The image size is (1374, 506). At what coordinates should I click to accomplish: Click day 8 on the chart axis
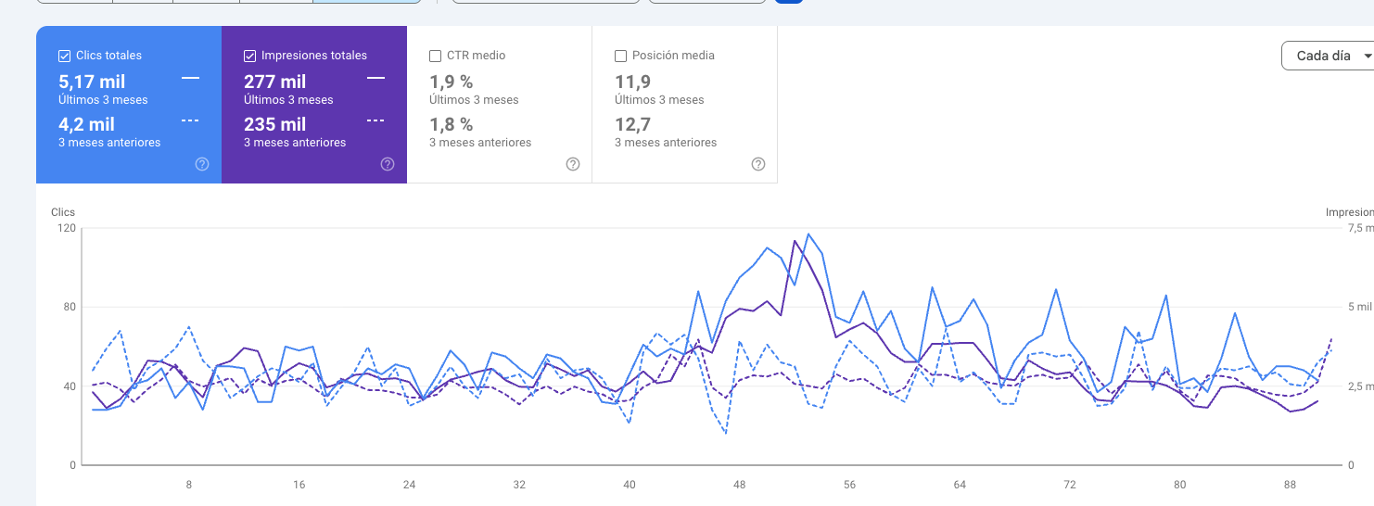click(x=189, y=485)
